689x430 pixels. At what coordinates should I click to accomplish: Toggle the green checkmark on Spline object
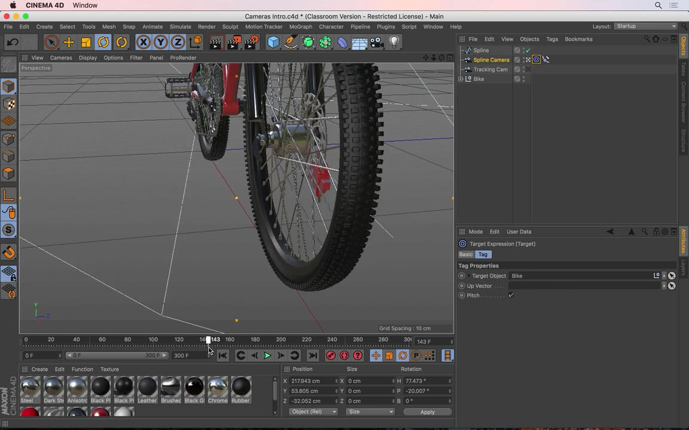pos(528,50)
